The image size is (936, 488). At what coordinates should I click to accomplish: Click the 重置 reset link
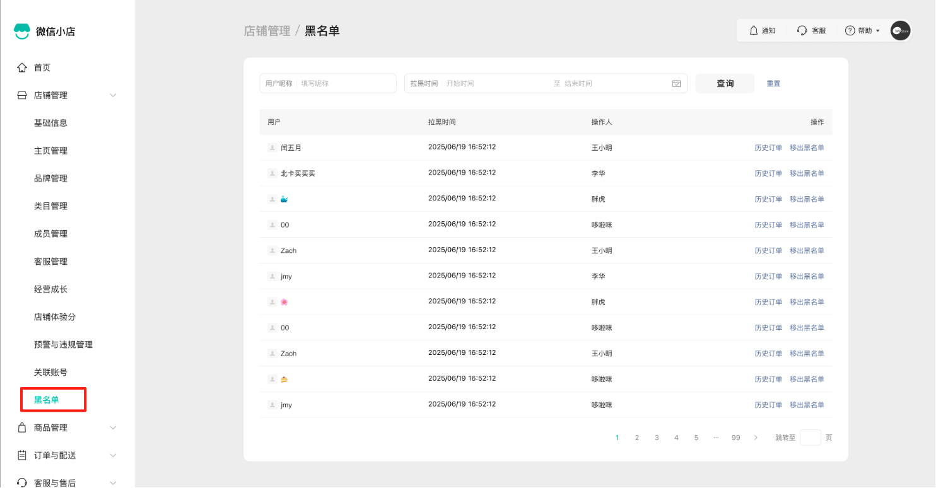tap(773, 83)
